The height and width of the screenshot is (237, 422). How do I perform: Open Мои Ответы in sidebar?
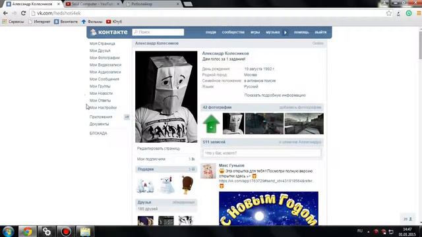click(x=100, y=101)
